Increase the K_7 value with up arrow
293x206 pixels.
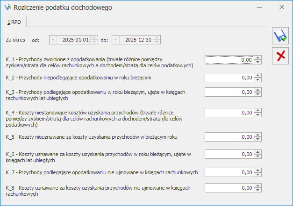[x=257, y=170]
